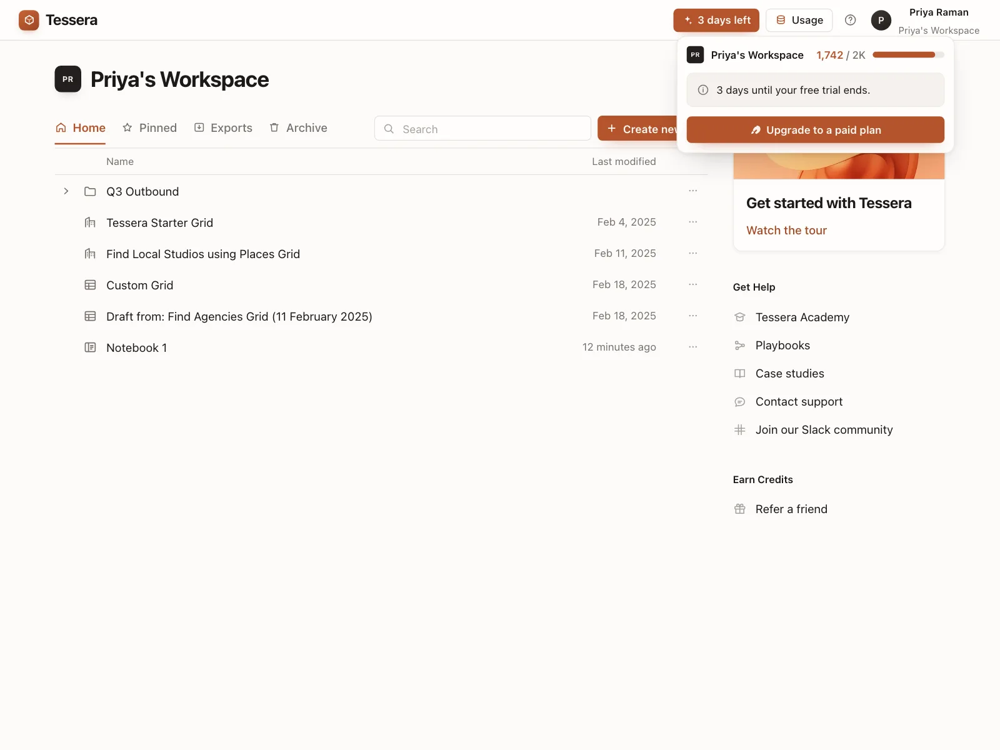Viewport: 1000px width, 750px height.
Task: Click the Draft from Find Agencies table icon
Action: coord(90,316)
